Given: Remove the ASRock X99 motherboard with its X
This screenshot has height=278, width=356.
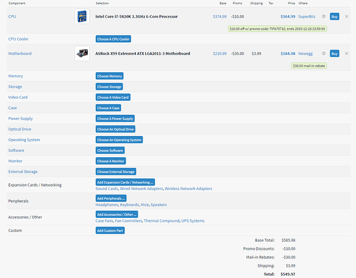Looking at the screenshot, I should click(x=346, y=54).
